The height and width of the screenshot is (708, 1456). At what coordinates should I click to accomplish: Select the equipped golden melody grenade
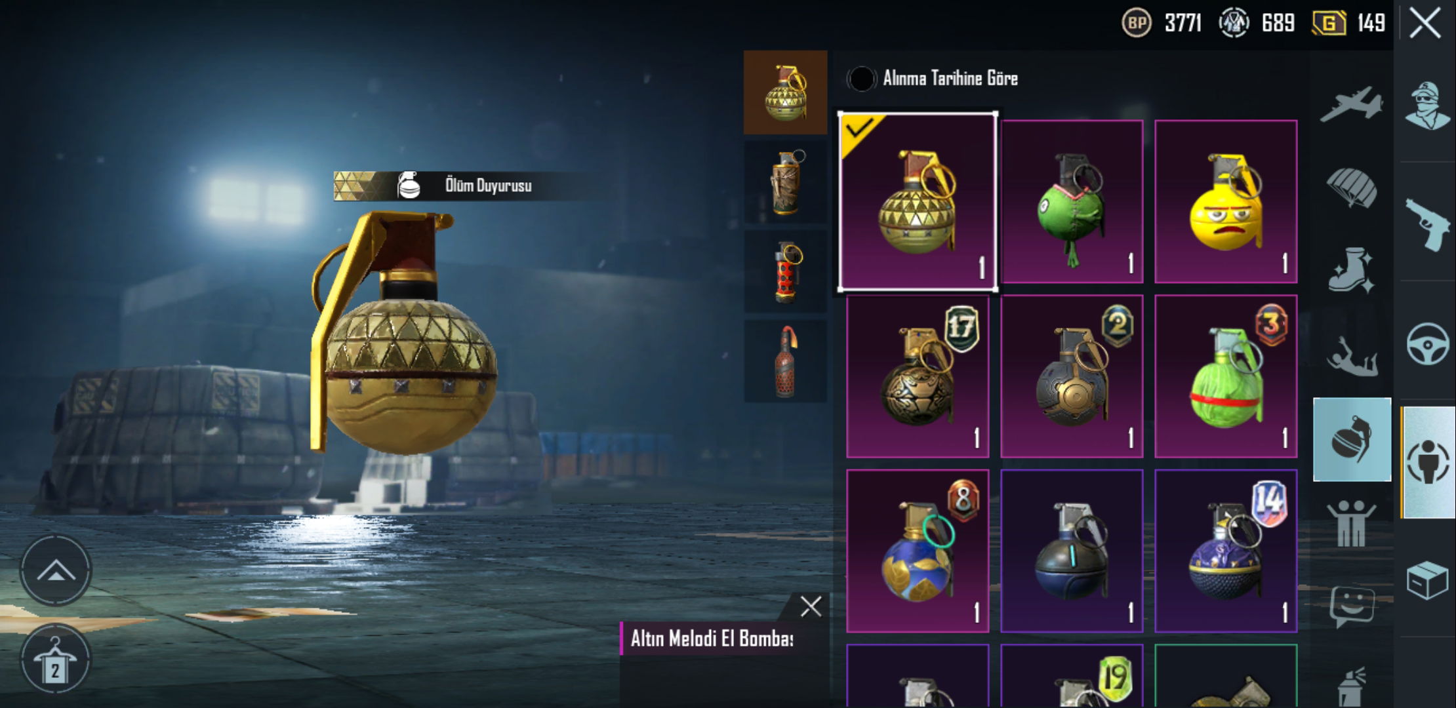pos(918,201)
